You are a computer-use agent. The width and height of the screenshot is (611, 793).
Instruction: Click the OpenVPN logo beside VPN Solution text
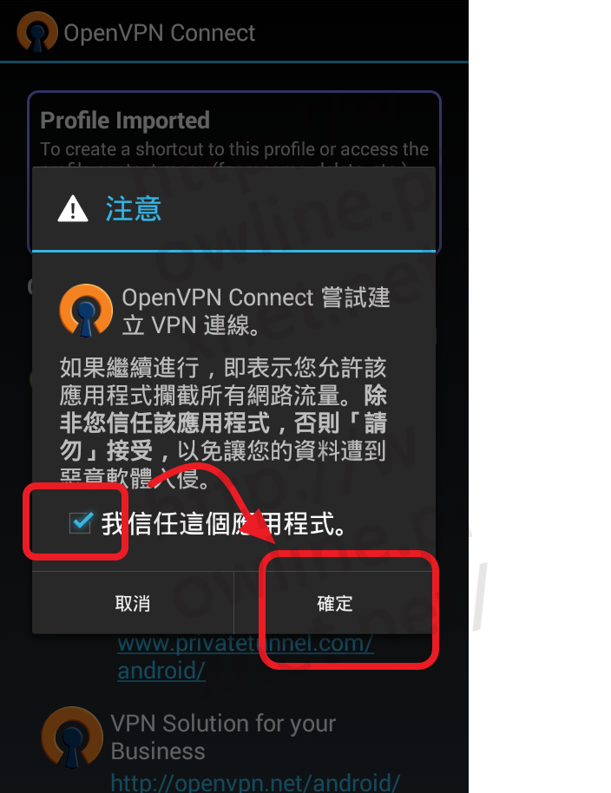72,737
